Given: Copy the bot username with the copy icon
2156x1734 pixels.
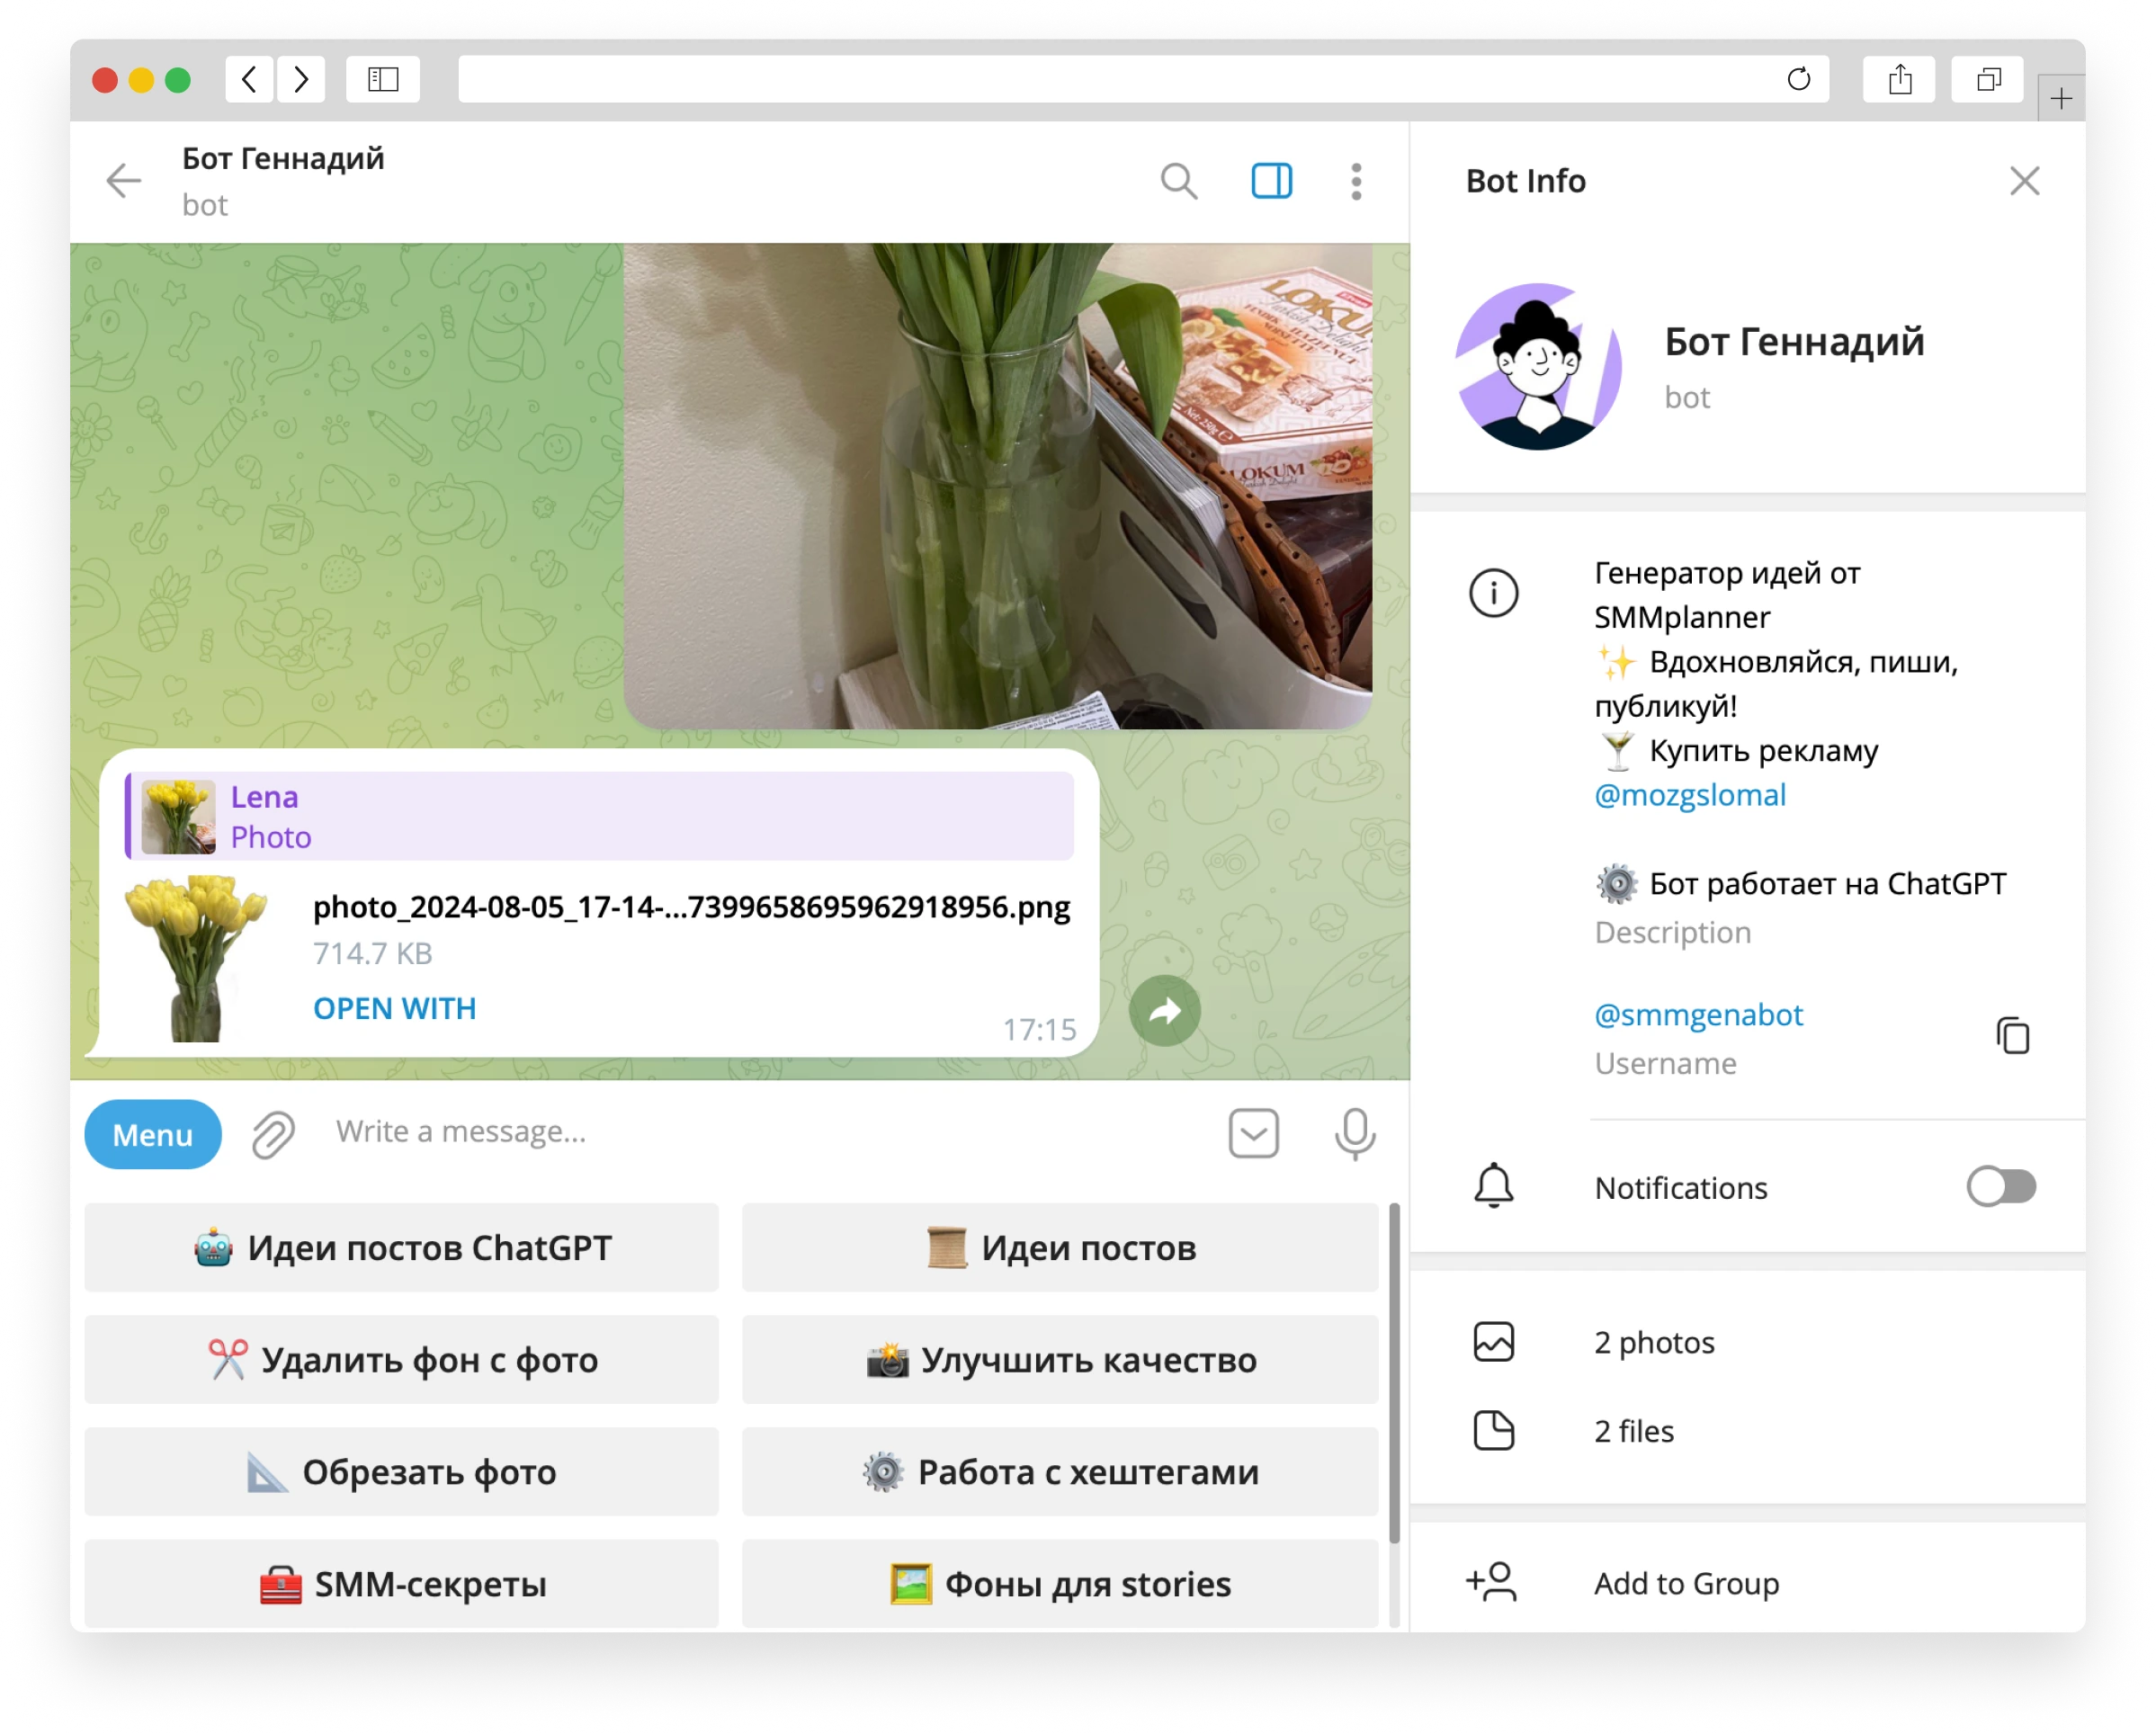Looking at the screenshot, I should click(2013, 1035).
